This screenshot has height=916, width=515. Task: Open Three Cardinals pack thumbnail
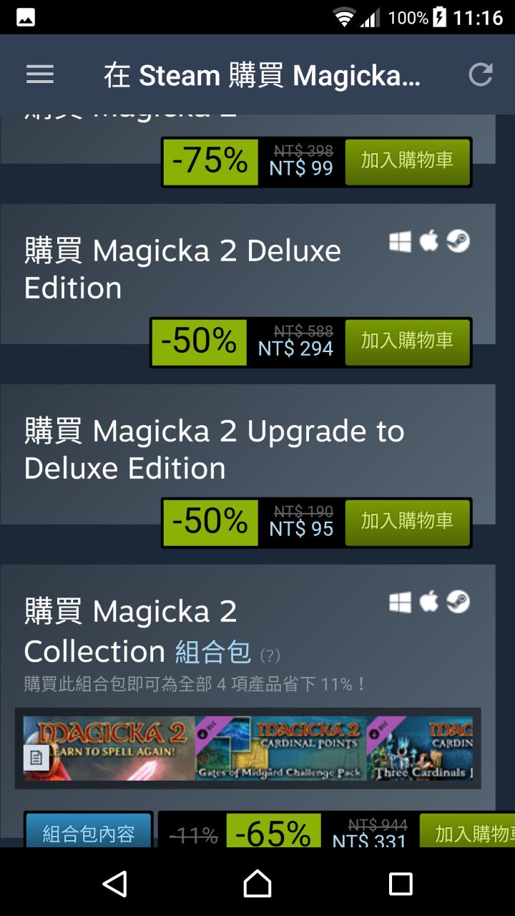pyautogui.click(x=420, y=749)
